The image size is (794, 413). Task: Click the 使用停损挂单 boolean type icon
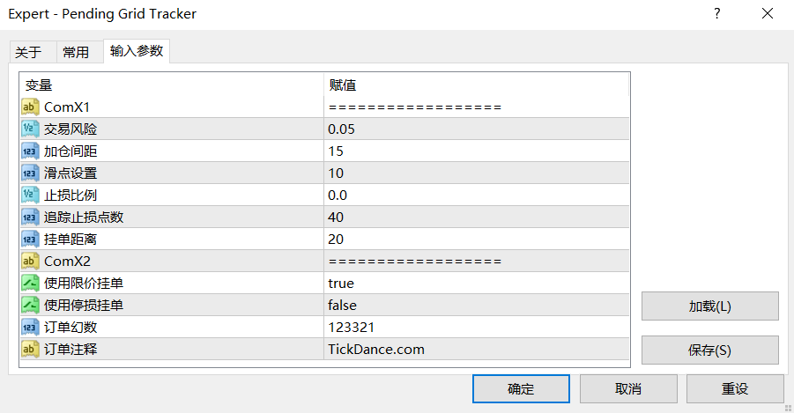29,306
